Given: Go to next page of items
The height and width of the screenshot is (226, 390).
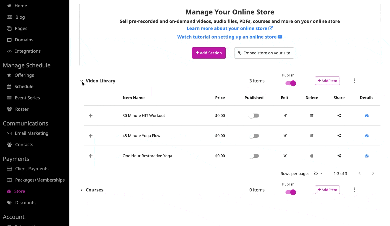Looking at the screenshot, I should [x=373, y=173].
